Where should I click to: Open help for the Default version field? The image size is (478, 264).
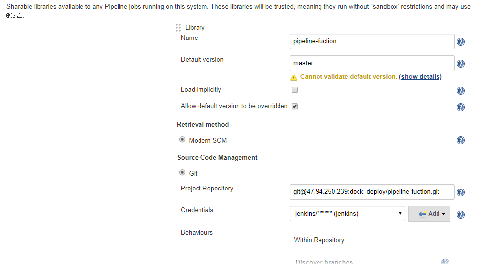pyautogui.click(x=460, y=64)
